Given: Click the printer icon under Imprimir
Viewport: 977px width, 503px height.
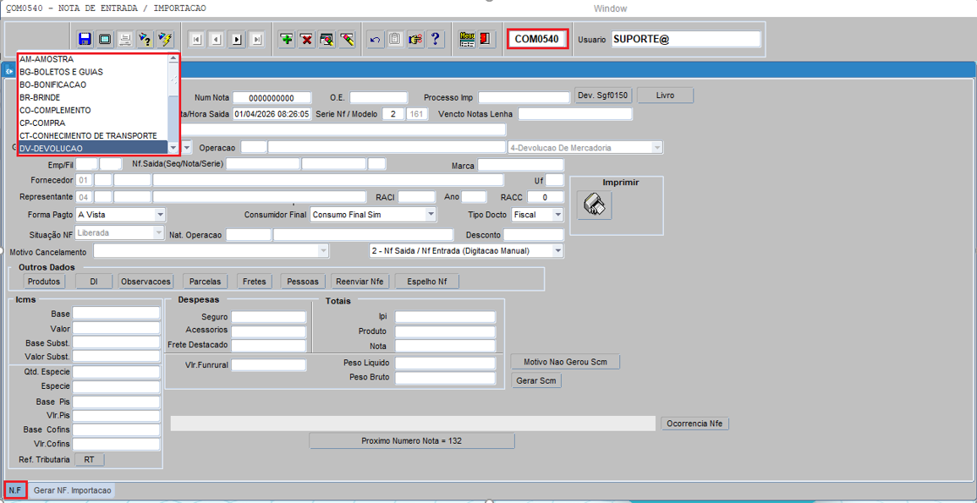Looking at the screenshot, I should coord(595,205).
